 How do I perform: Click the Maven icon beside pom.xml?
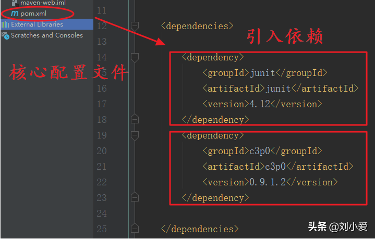tap(15, 14)
